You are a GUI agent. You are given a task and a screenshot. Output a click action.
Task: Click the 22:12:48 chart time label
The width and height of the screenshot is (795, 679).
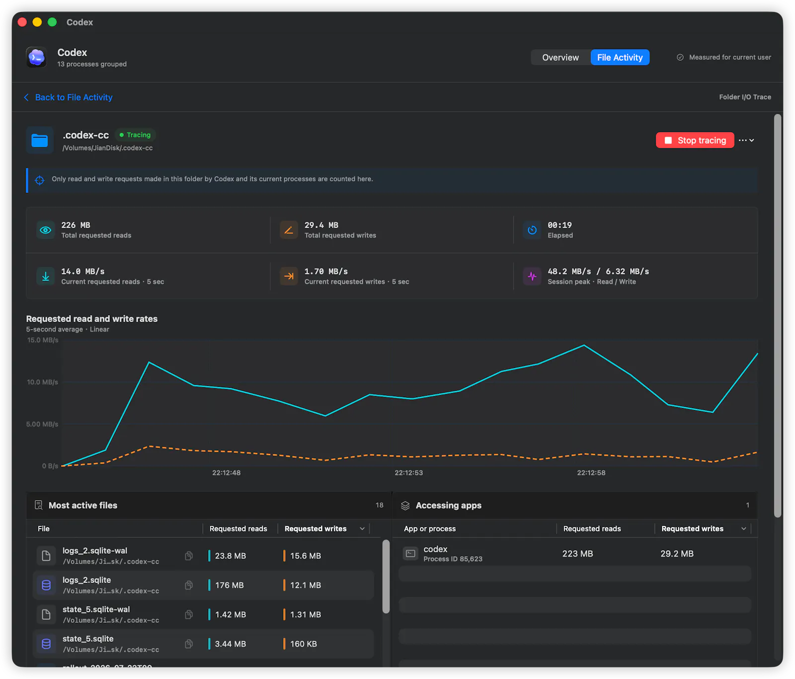226,473
